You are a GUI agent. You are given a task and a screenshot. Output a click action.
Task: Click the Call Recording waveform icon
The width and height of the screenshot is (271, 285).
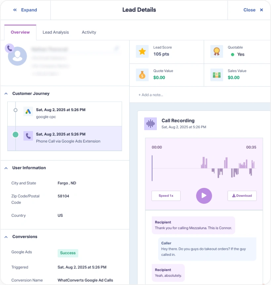tap(151, 124)
